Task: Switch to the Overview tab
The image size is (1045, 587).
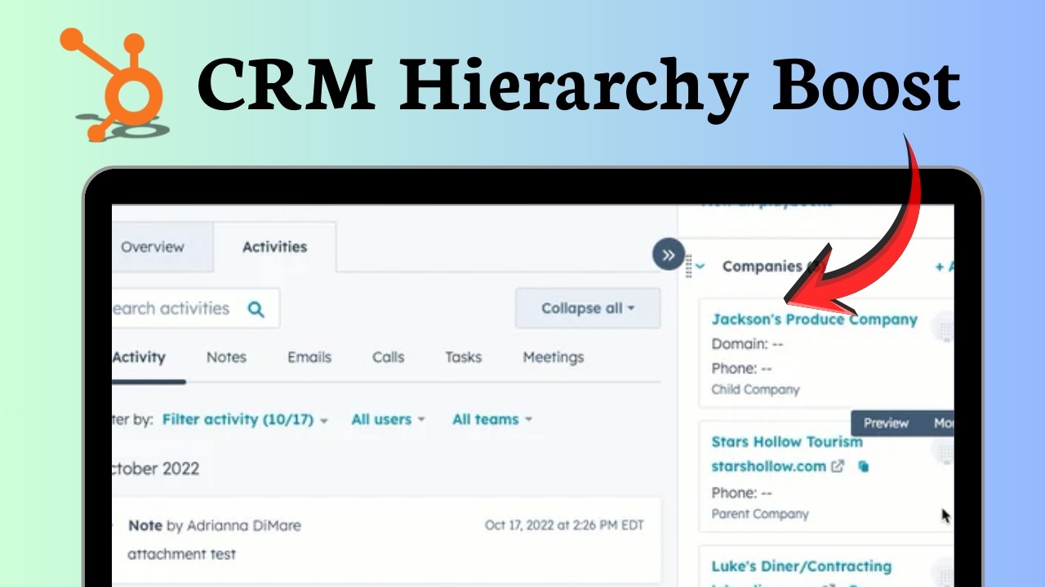Action: point(153,247)
